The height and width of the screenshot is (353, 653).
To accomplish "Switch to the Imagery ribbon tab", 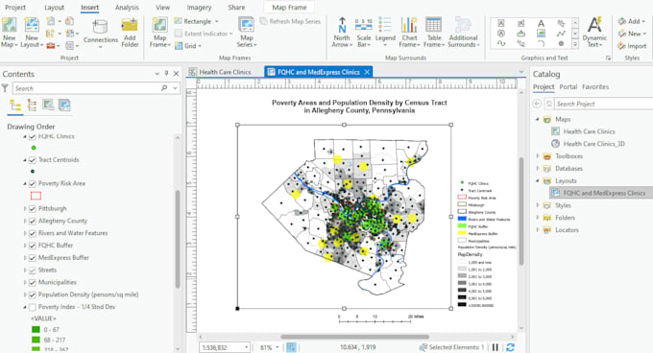I will click(x=199, y=8).
